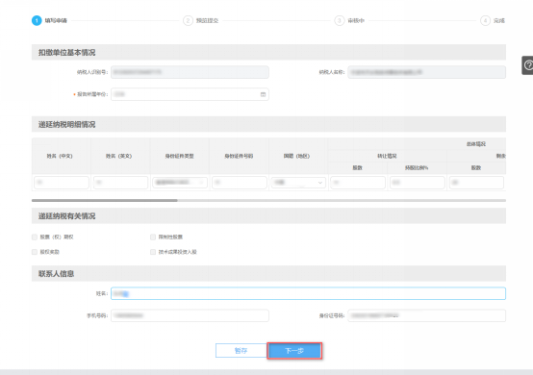Focus the 姓名(中文) table input
The width and height of the screenshot is (533, 375).
click(62, 183)
